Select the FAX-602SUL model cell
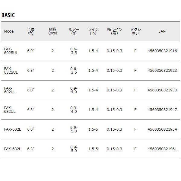 [11, 51]
